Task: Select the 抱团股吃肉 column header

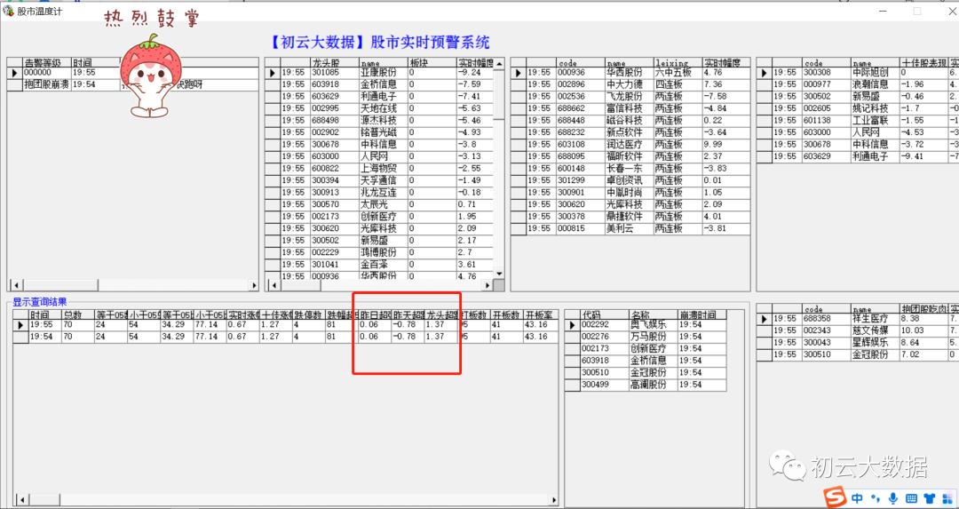Action: [x=923, y=309]
